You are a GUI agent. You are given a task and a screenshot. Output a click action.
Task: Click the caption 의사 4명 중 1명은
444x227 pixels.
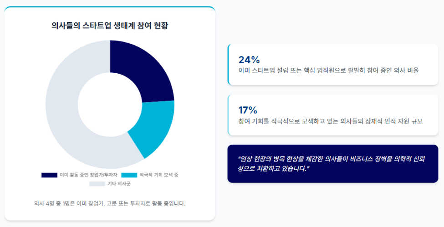click(x=110, y=203)
